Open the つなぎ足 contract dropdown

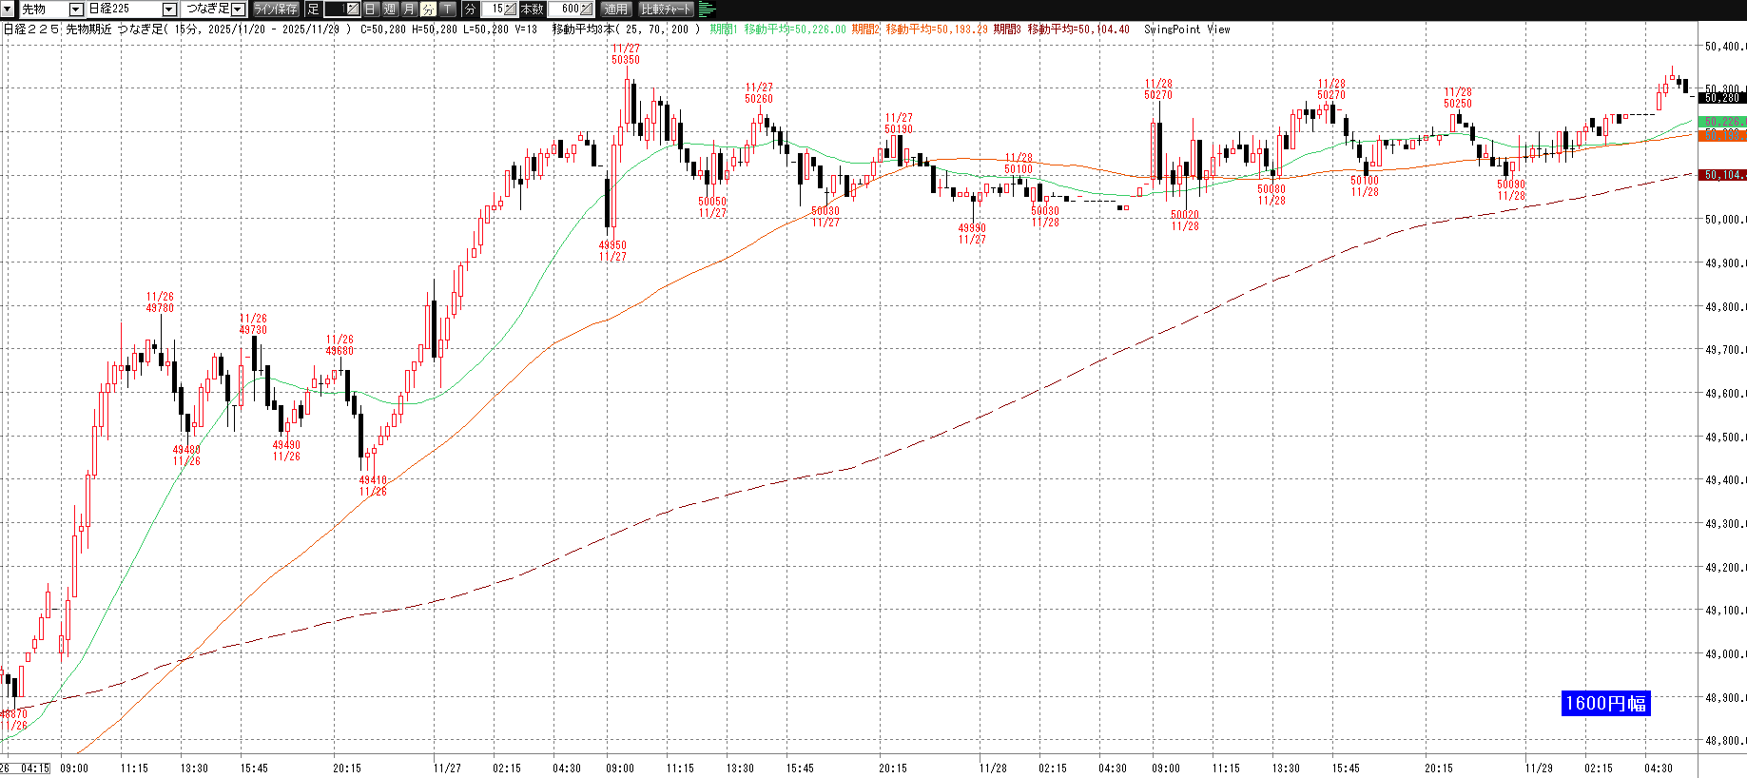tap(238, 10)
